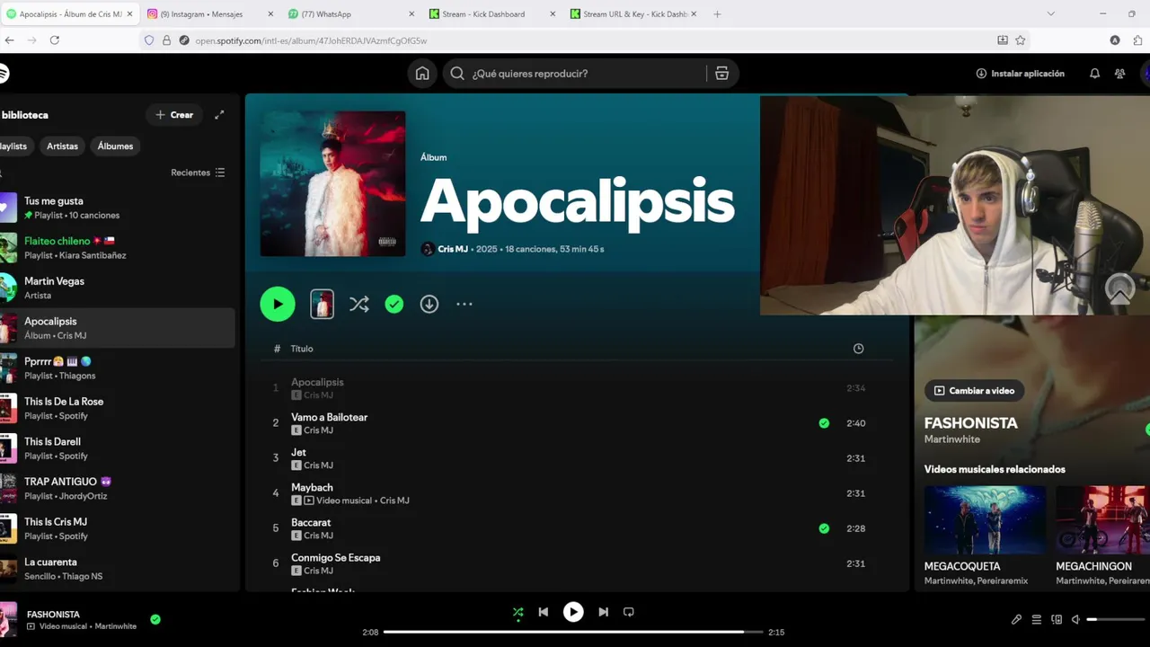Image resolution: width=1150 pixels, height=647 pixels.
Task: Skip to previous track
Action: pos(543,612)
